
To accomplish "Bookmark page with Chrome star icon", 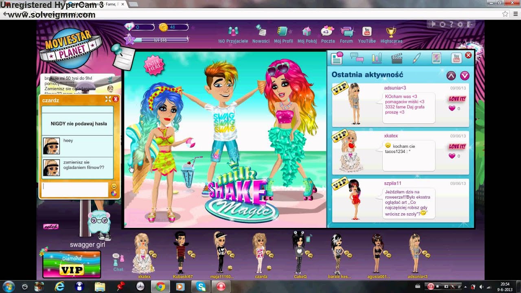I will click(505, 14).
